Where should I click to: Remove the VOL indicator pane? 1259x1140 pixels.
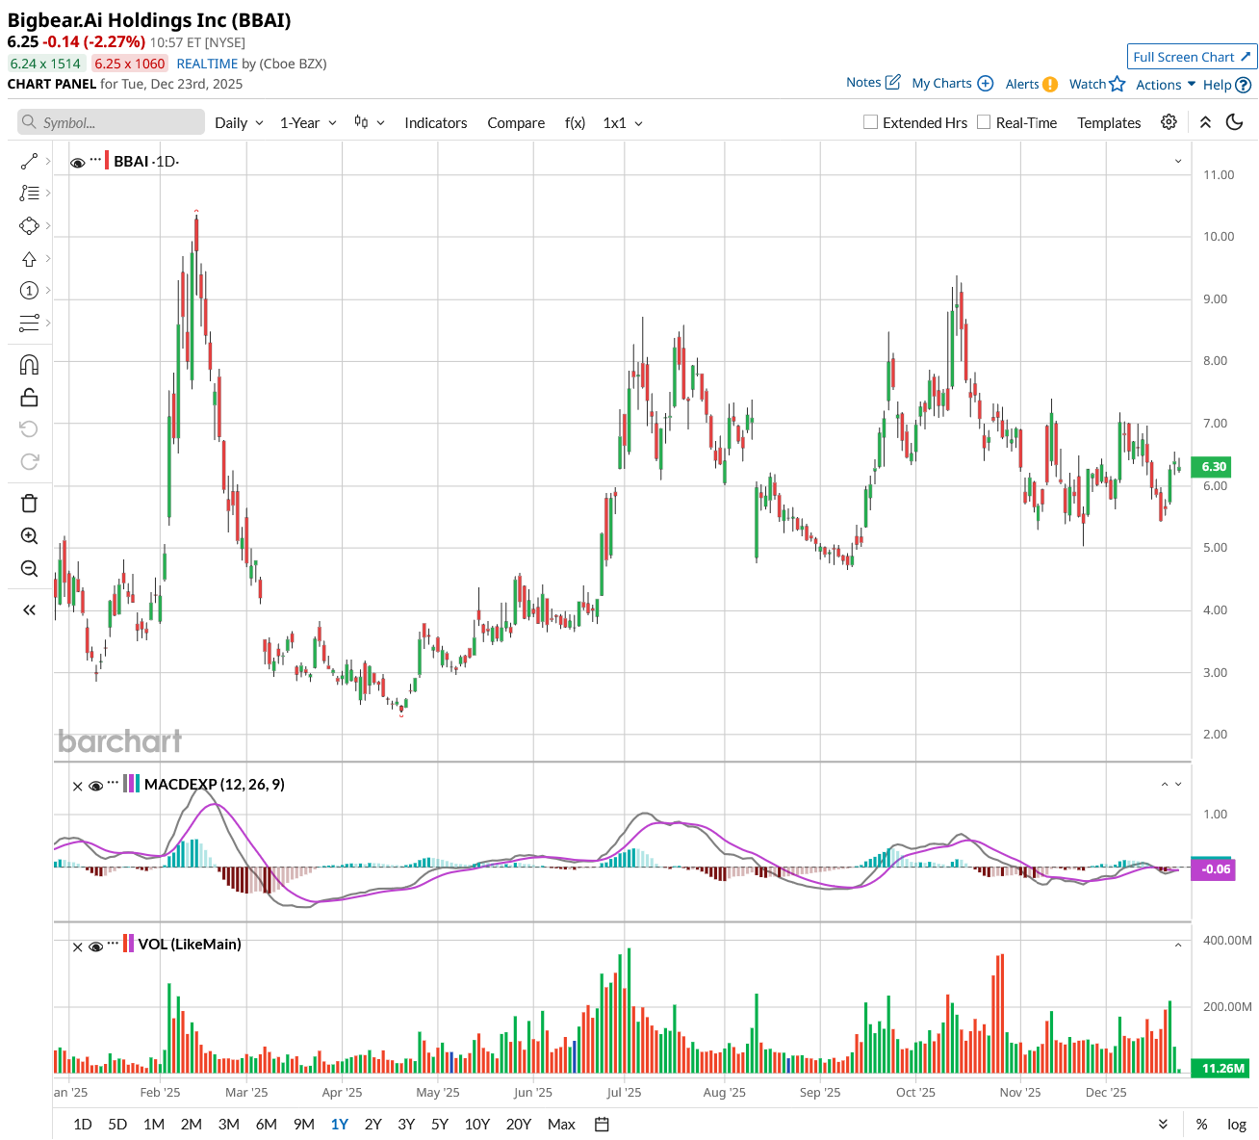[78, 946]
